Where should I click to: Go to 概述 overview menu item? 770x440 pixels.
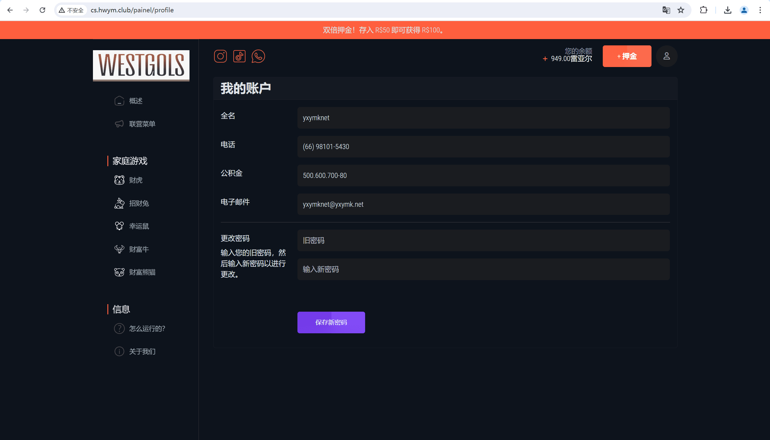(x=135, y=101)
